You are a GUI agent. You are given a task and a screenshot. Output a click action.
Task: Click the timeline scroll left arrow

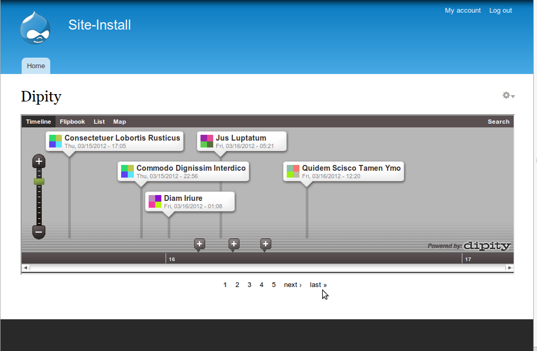[x=26, y=268]
